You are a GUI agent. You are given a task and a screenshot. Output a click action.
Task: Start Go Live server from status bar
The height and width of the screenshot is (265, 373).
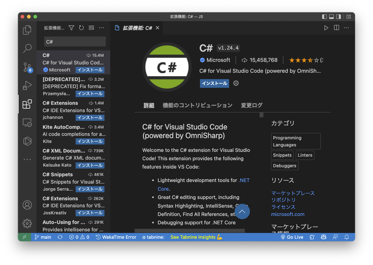pyautogui.click(x=292, y=237)
